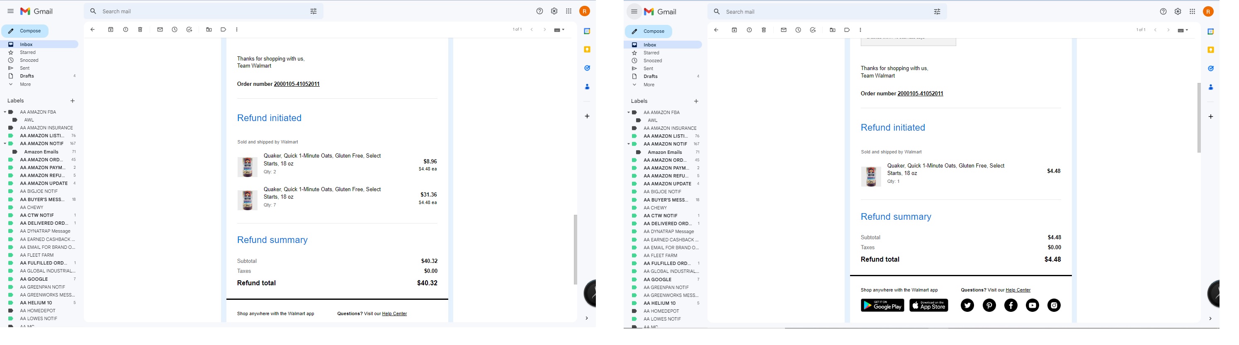Viewport: 1239px width, 345px height.
Task: Collapse AA AMAZON NOTIF label in right Gmail
Action: [x=628, y=144]
